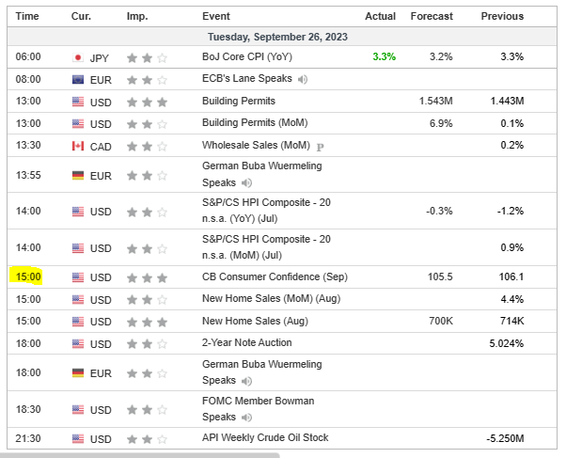Click the green 3.3% actual value
Screen dimensions: 566x458
point(384,57)
